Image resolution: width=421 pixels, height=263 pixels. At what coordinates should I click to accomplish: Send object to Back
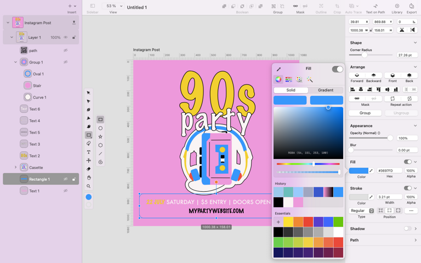pyautogui.click(x=409, y=75)
